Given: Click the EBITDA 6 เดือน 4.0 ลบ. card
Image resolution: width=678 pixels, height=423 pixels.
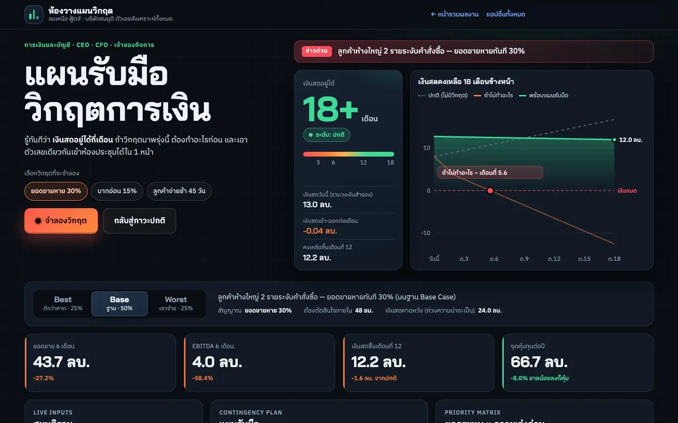Looking at the screenshot, I should pos(259,363).
